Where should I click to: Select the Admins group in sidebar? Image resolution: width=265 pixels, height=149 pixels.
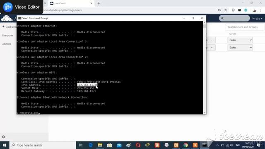[x=7, y=44]
